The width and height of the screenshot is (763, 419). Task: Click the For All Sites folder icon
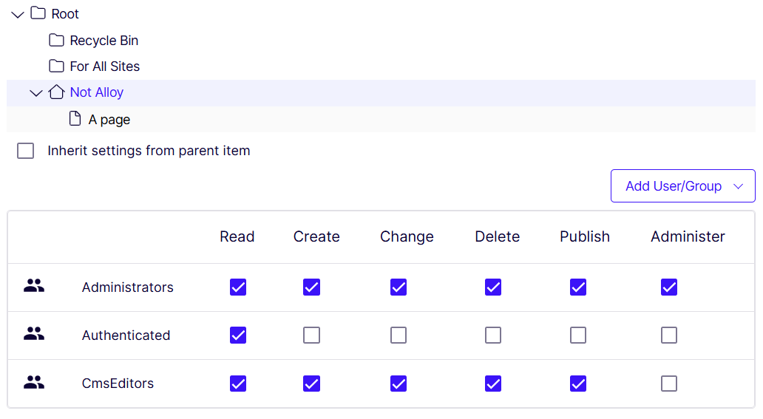56,66
